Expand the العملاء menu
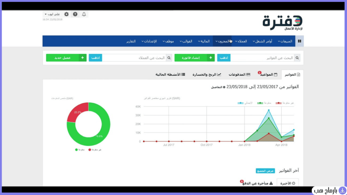 point(241,41)
